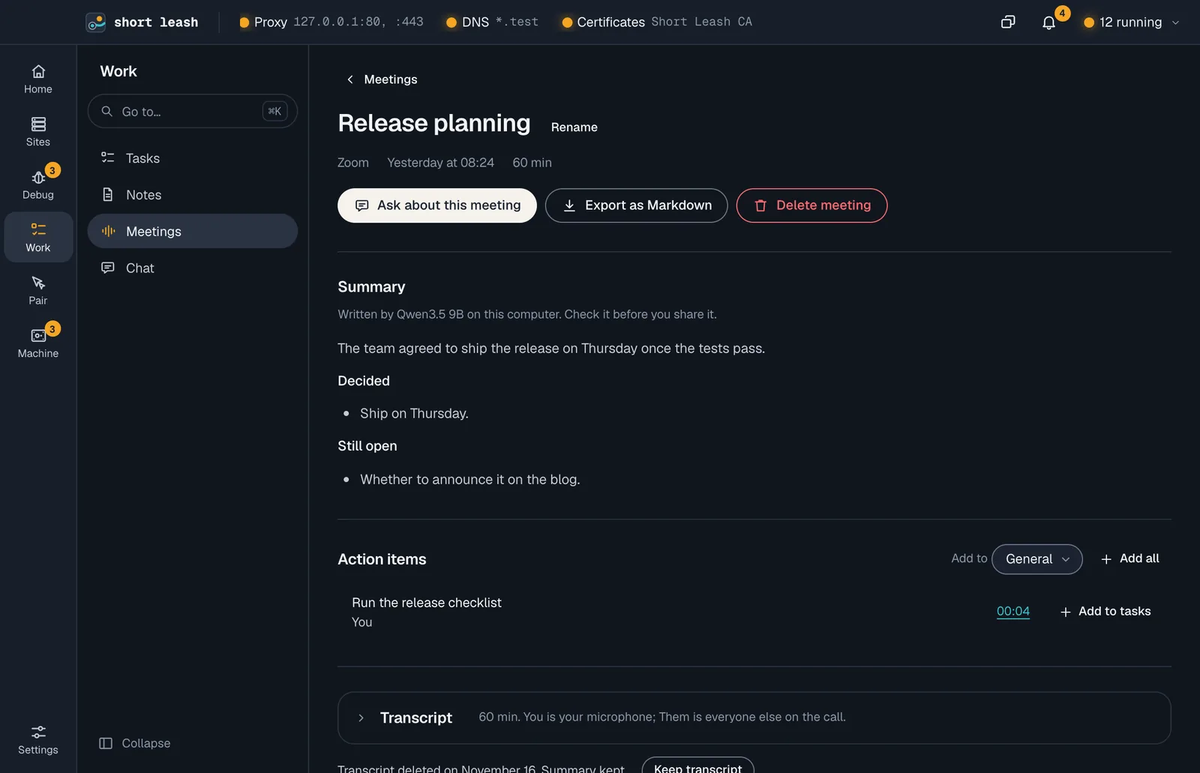Click Export as Markdown button
Viewport: 1200px width, 773px height.
tap(636, 205)
